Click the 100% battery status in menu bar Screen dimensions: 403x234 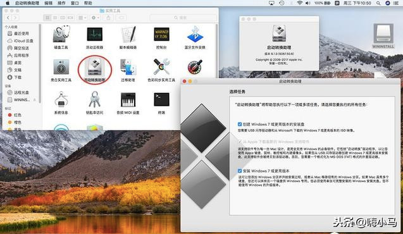(322, 3)
